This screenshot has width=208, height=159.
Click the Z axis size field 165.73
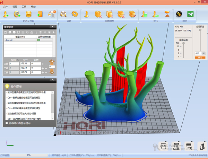25,72
